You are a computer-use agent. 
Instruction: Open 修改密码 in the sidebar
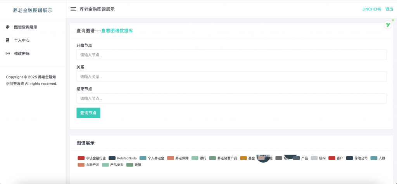pos(22,53)
